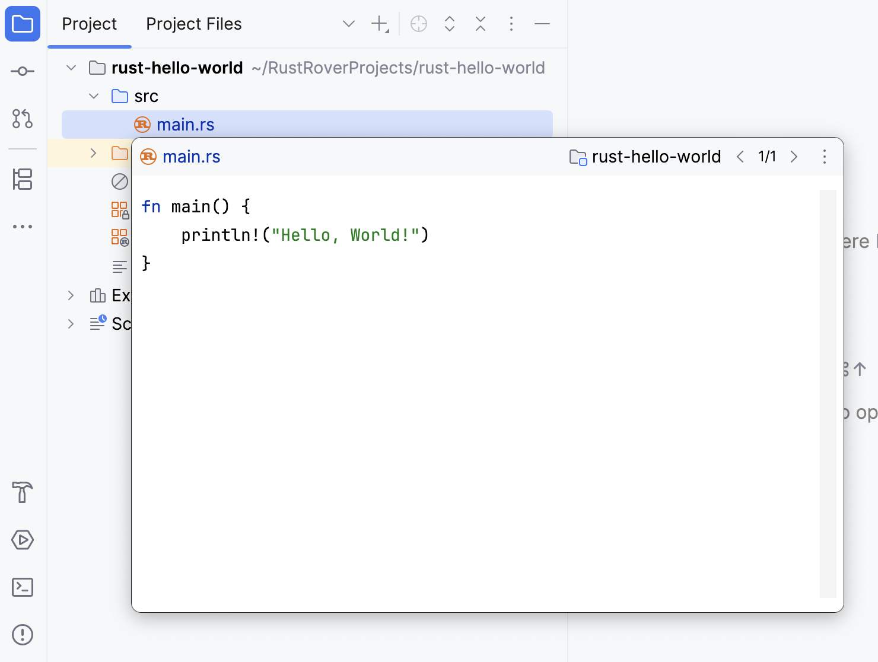Open the Structure tool window
The image size is (878, 662).
tap(23, 180)
